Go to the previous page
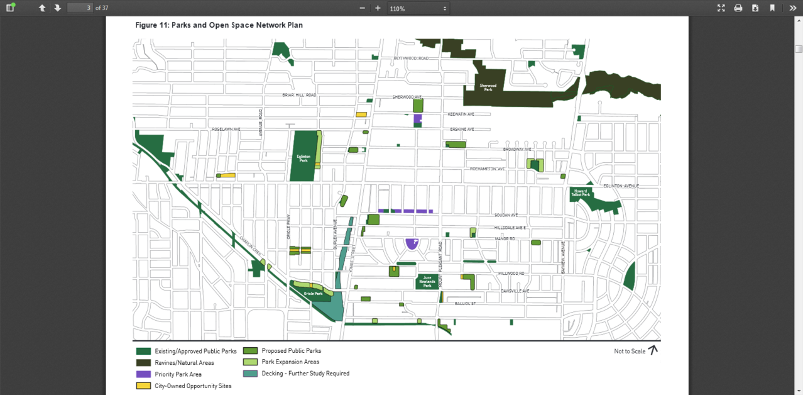The height and width of the screenshot is (395, 803). point(42,8)
